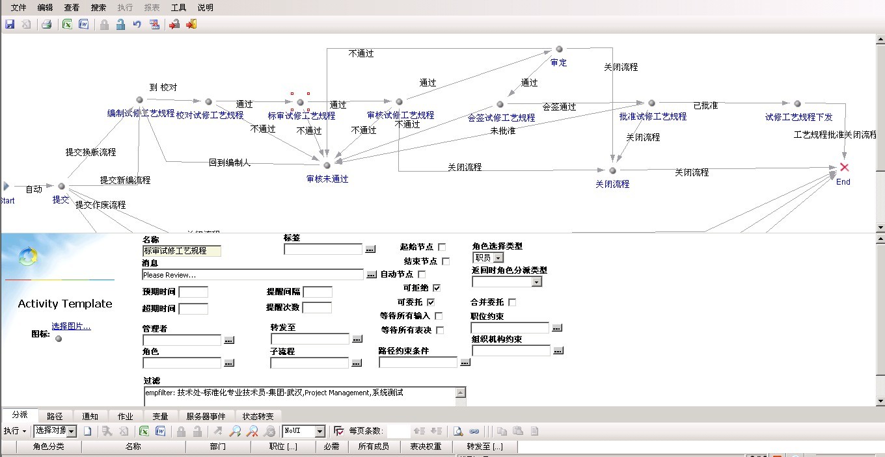Image resolution: width=885 pixels, height=457 pixels.
Task: Toggle the 等待所有表决 checkbox
Action: [x=440, y=330]
